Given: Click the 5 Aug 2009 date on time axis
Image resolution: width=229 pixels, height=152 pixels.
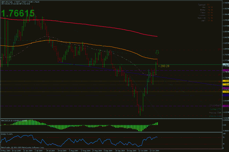Looking at the screenshot, I should point(74,151).
